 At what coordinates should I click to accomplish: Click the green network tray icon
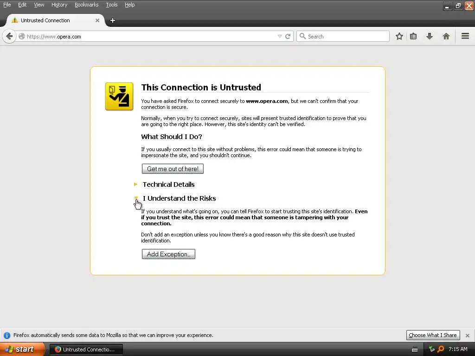(432, 349)
